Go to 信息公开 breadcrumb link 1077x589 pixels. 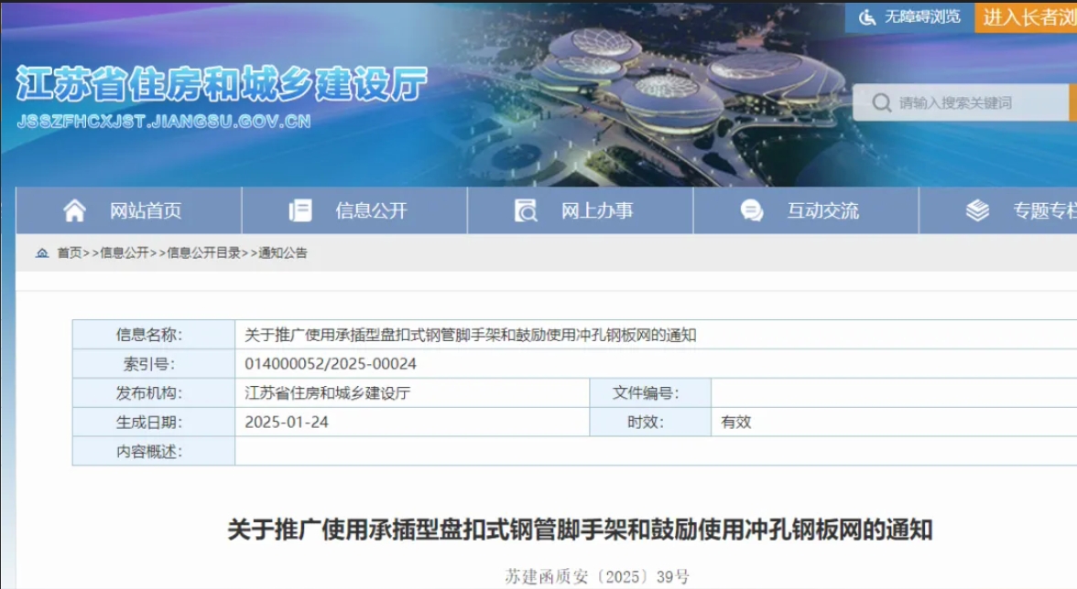(125, 253)
